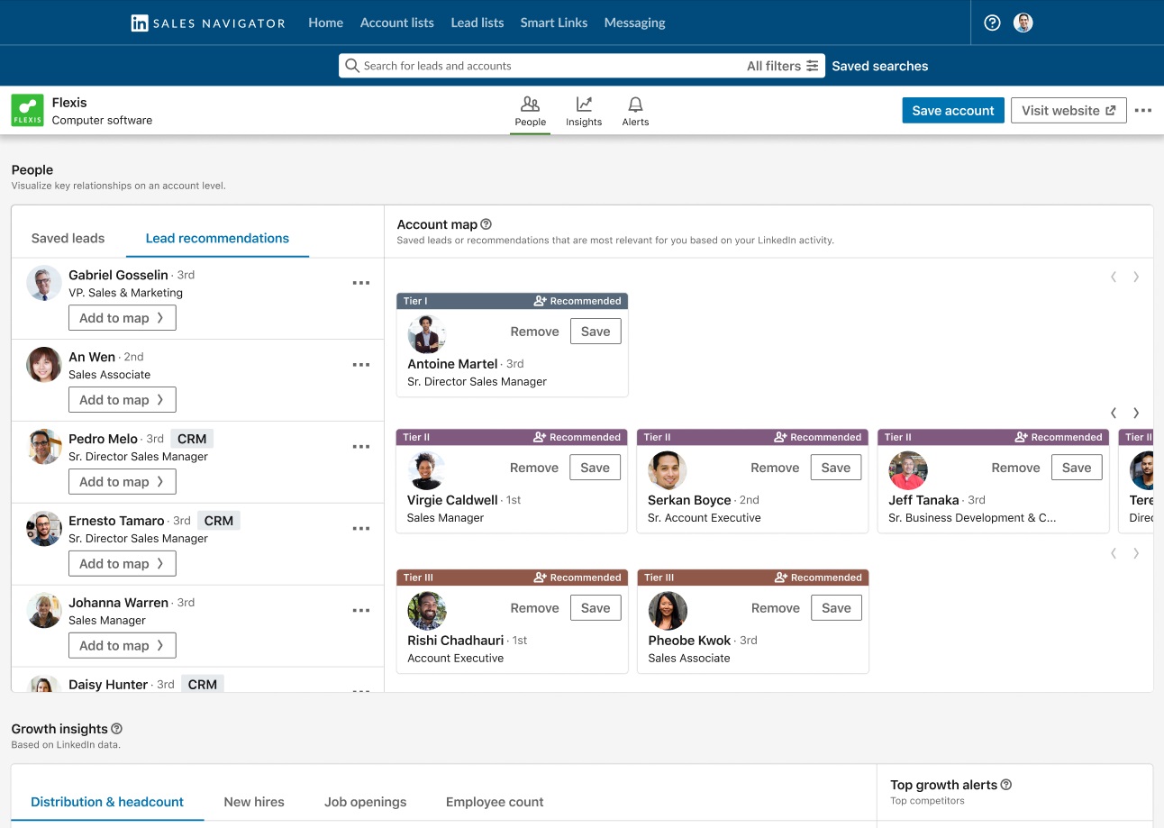Switch to the People icon tab
This screenshot has height=828, width=1164.
pyautogui.click(x=530, y=112)
